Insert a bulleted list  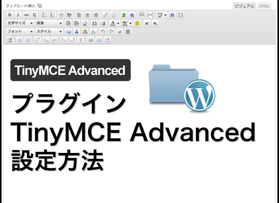tap(44, 15)
